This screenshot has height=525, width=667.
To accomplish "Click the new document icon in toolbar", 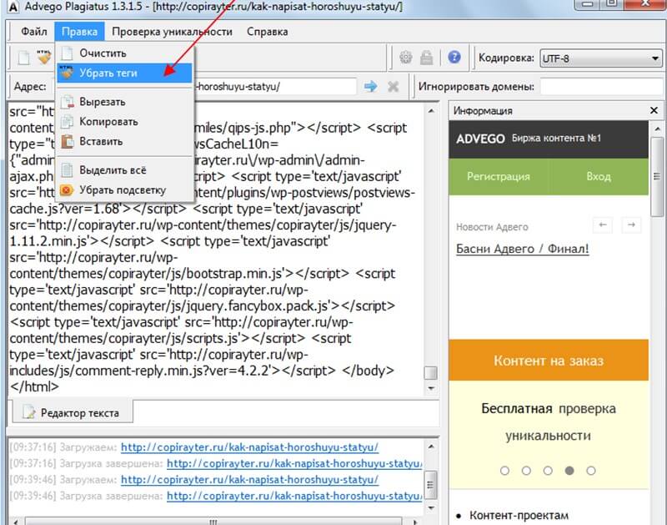I will click(24, 58).
